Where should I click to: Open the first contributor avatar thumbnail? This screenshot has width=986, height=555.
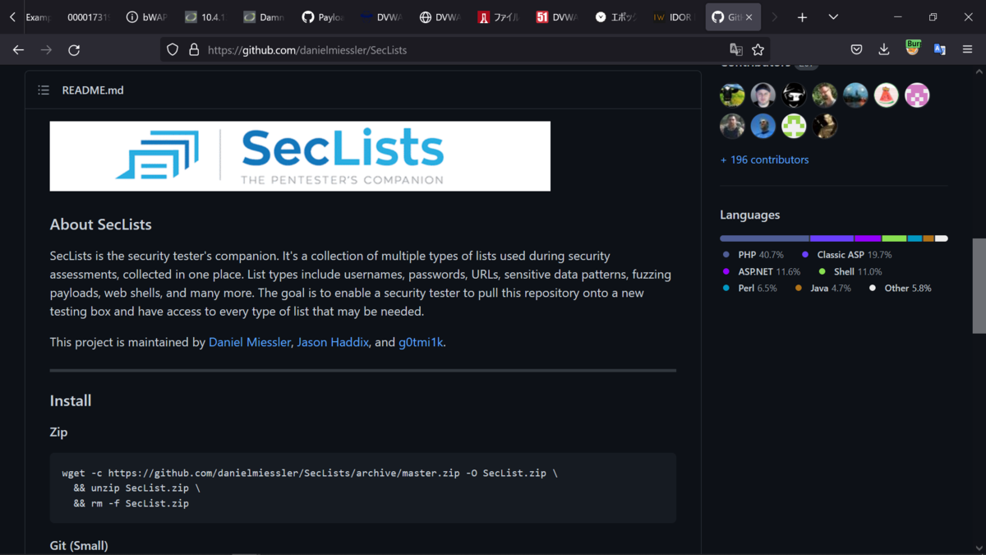[x=732, y=95]
